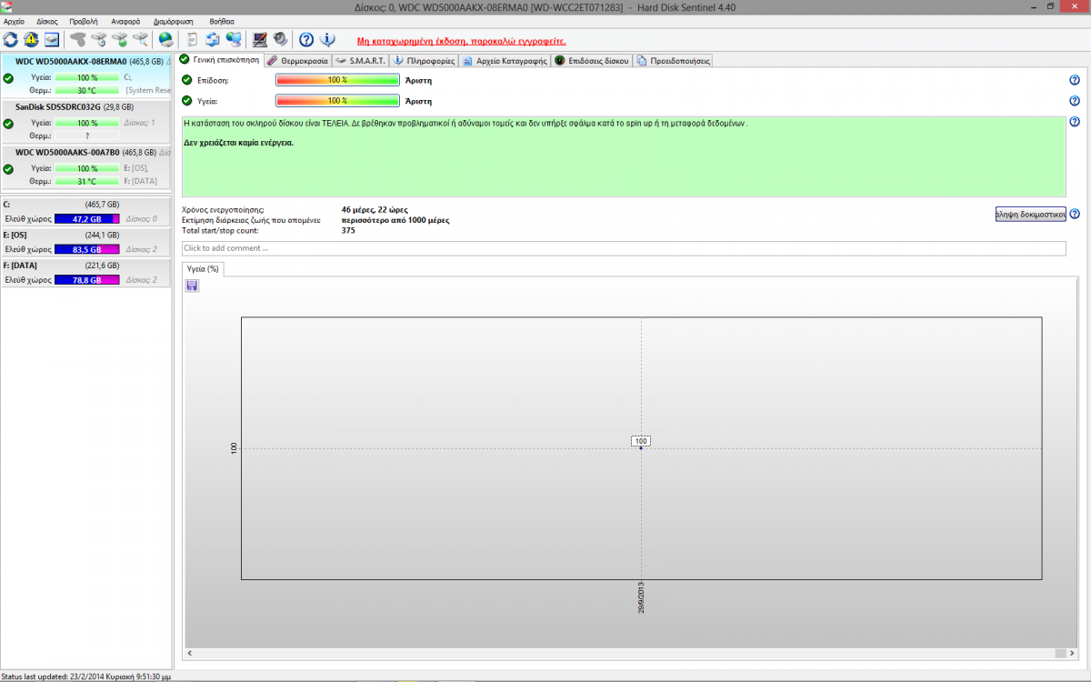
Task: Click the blue info 'i' toolbar icon
Action: coord(328,39)
